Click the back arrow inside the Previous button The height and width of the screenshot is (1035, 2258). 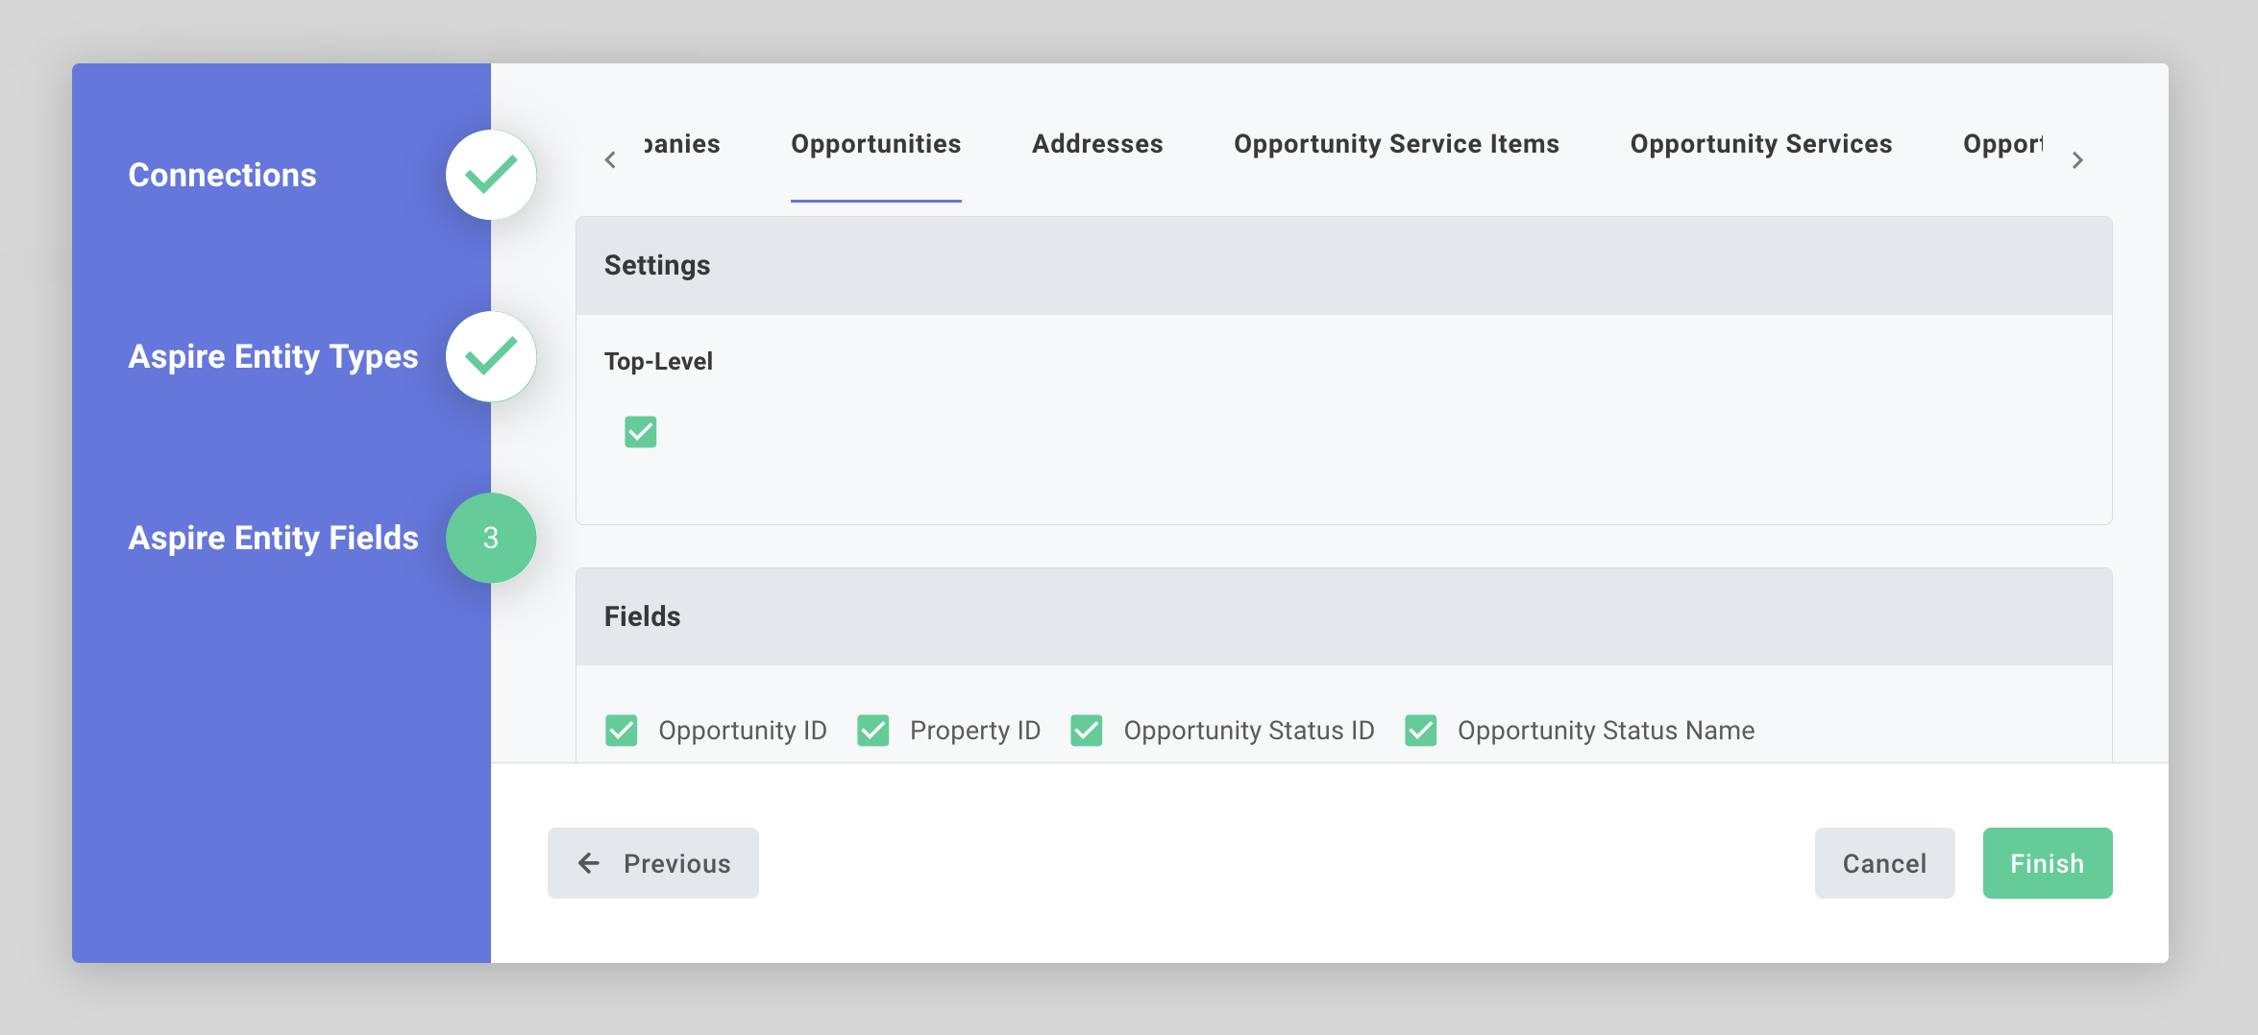[x=588, y=862]
